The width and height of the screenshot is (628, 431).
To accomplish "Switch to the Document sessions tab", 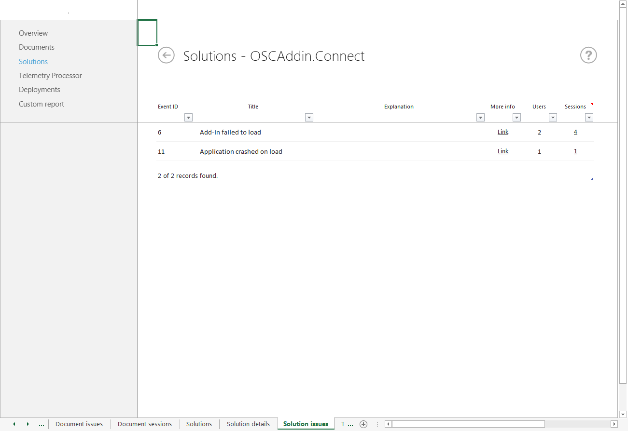I will tap(144, 424).
